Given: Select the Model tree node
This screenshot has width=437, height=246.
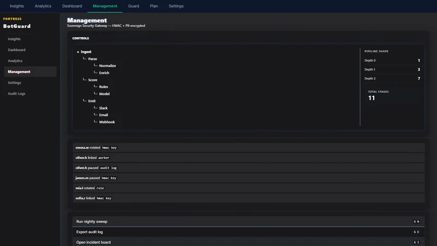Looking at the screenshot, I should (x=104, y=94).
